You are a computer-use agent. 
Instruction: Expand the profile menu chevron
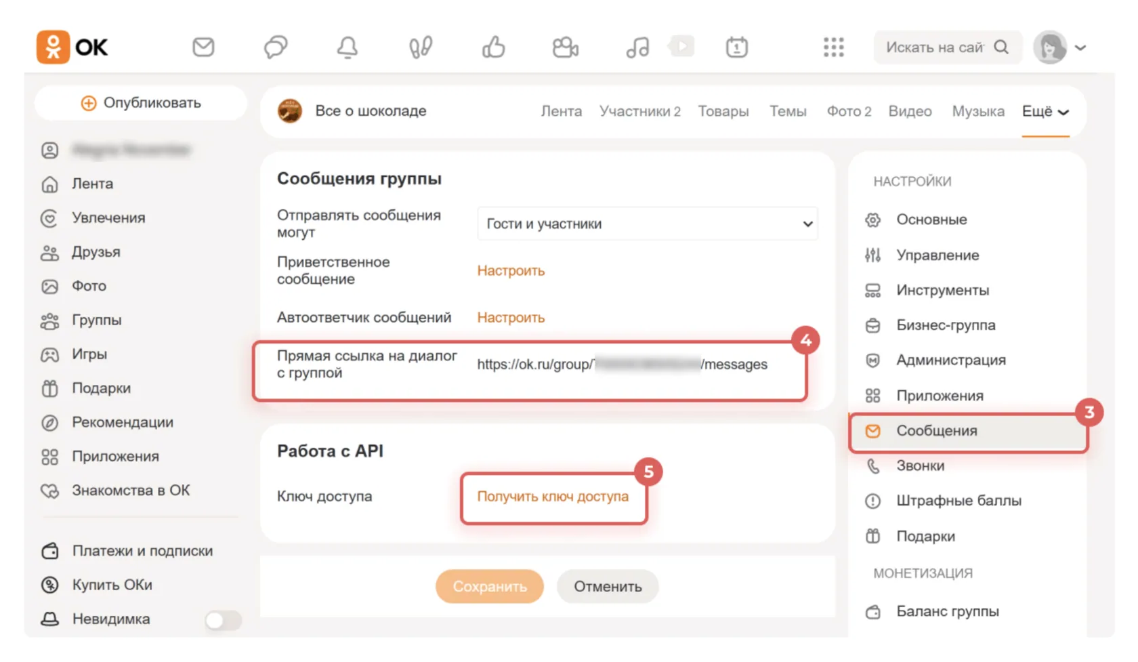pos(1080,47)
